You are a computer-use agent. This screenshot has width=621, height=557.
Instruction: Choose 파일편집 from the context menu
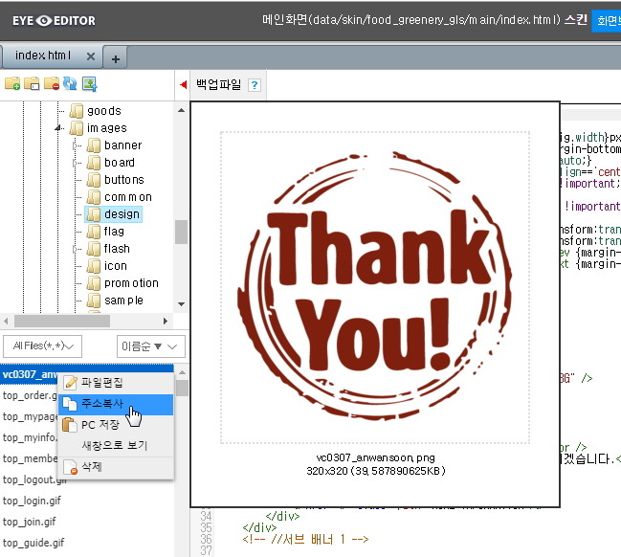coord(101,383)
